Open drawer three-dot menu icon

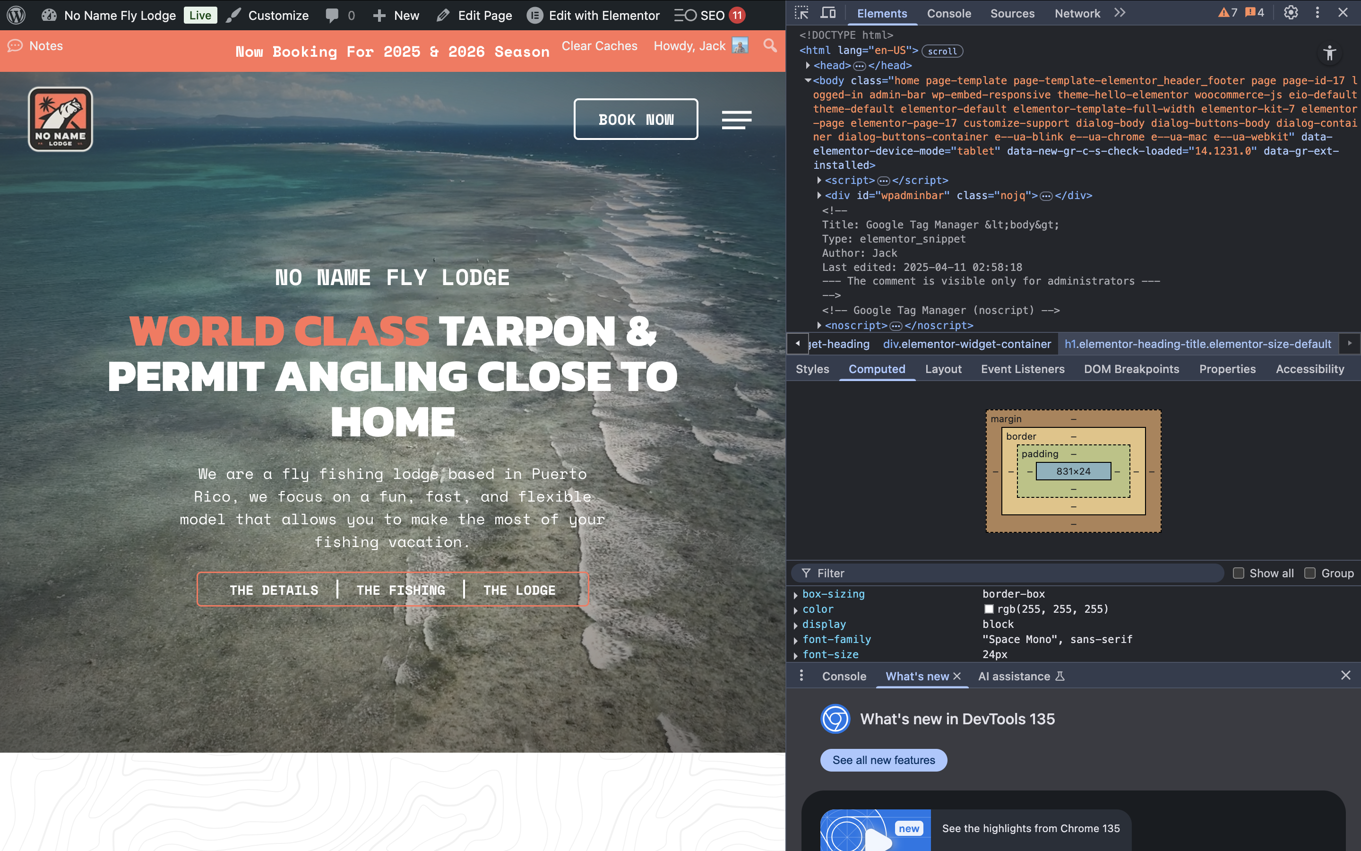(801, 676)
